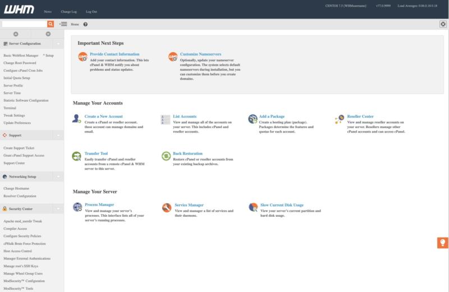
Task: Click the Transfer Tool icon
Action: (x=77, y=156)
